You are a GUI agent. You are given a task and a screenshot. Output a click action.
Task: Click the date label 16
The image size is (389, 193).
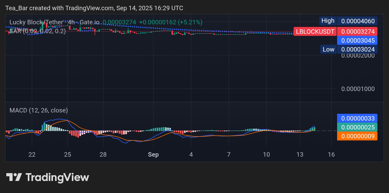331,155
